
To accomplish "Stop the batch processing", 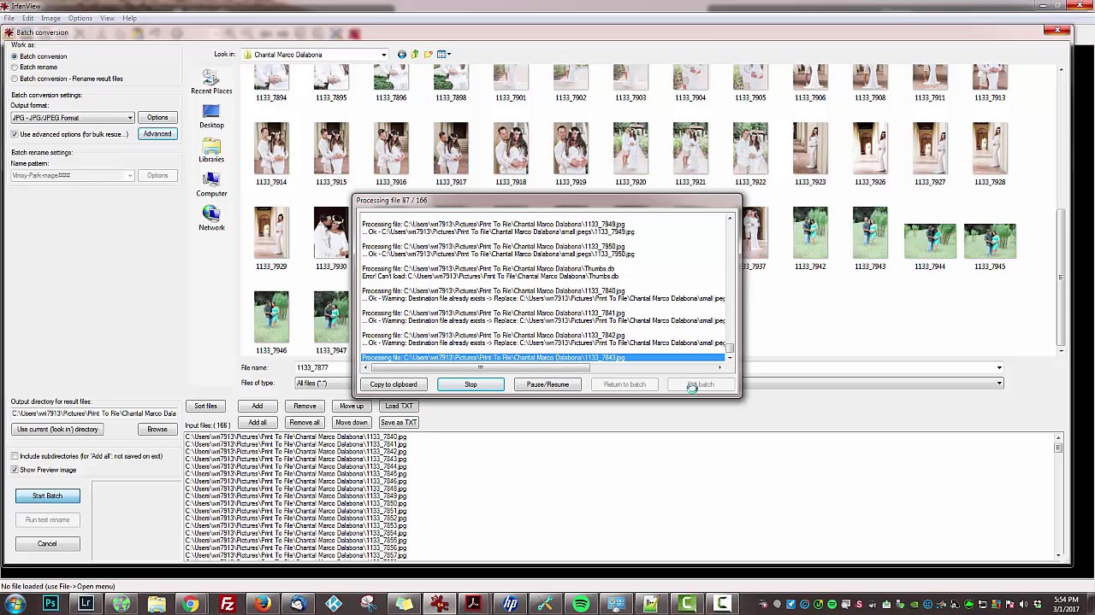I will pos(471,384).
